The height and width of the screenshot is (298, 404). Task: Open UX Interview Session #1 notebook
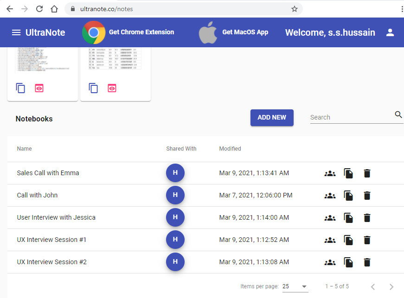tap(51, 240)
